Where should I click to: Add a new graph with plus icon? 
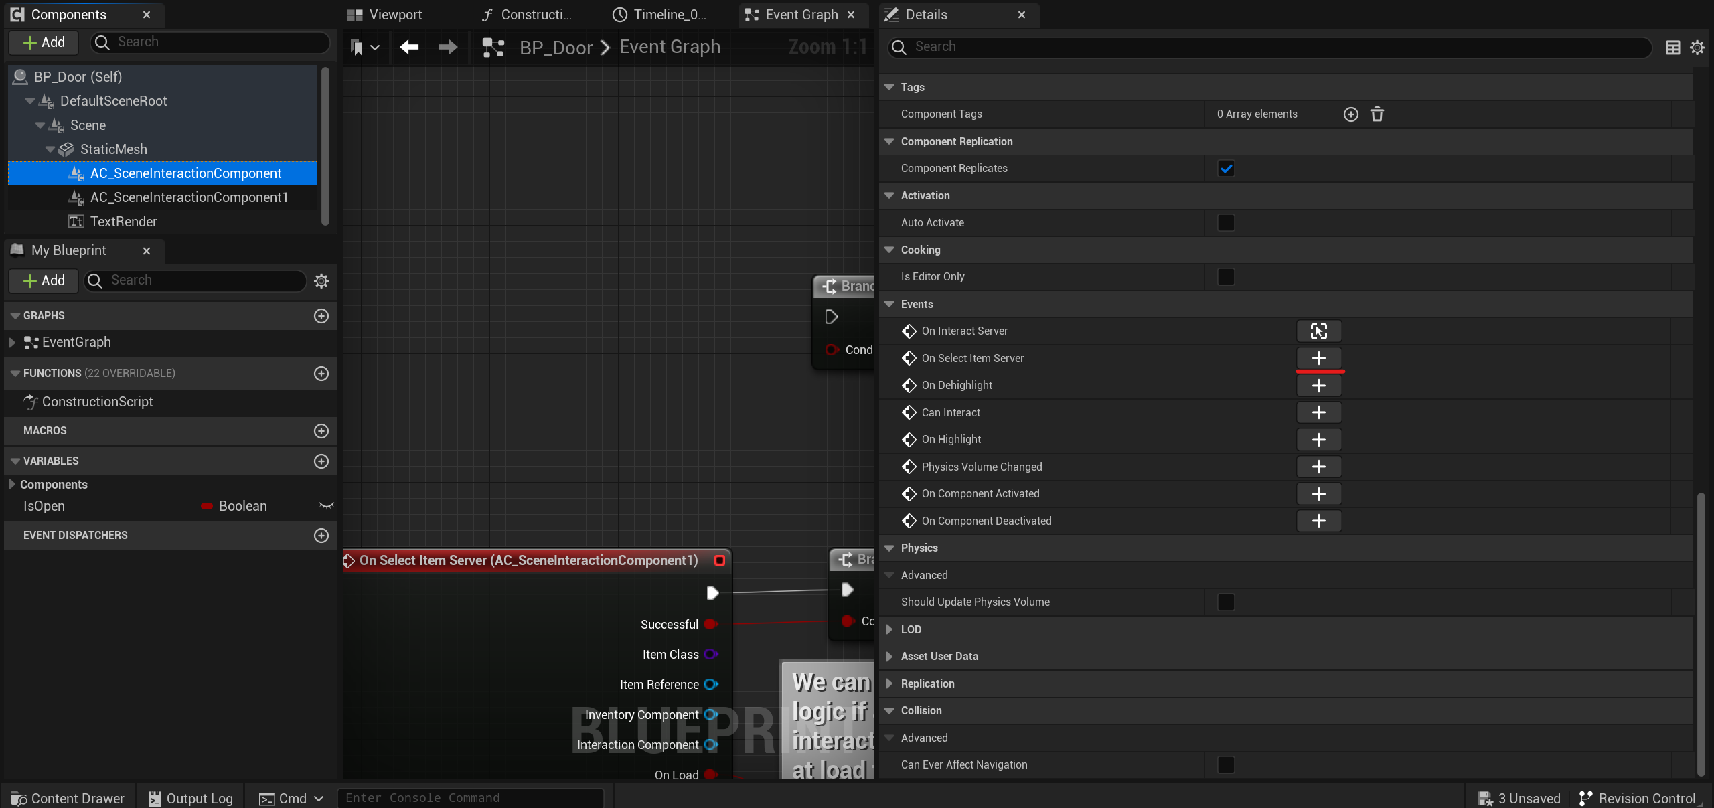321,316
